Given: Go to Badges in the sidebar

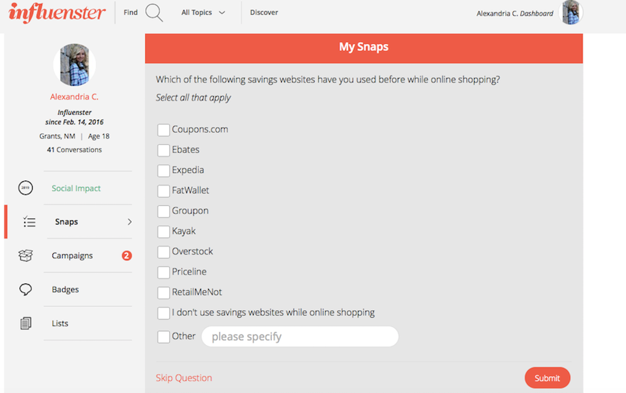Looking at the screenshot, I should 65,290.
